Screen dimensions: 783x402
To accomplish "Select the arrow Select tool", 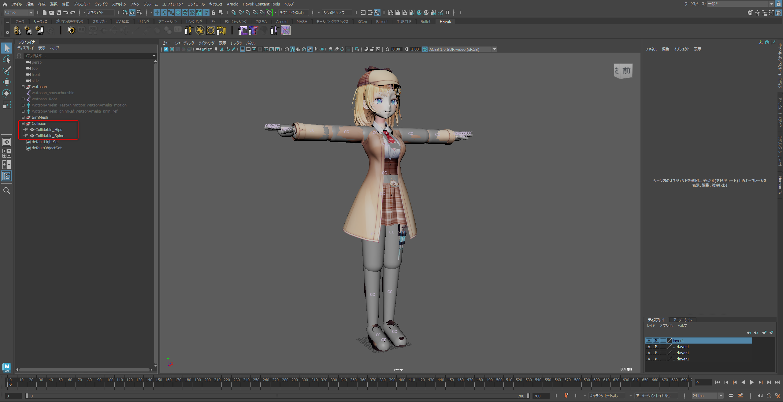I will coord(7,48).
